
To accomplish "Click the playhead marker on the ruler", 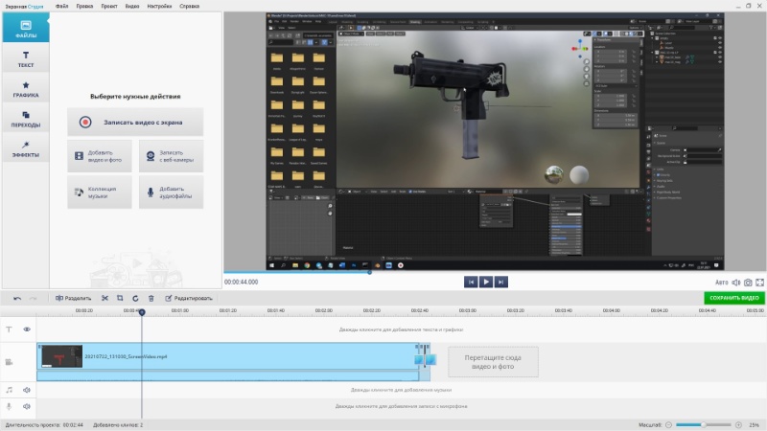I will click(142, 312).
